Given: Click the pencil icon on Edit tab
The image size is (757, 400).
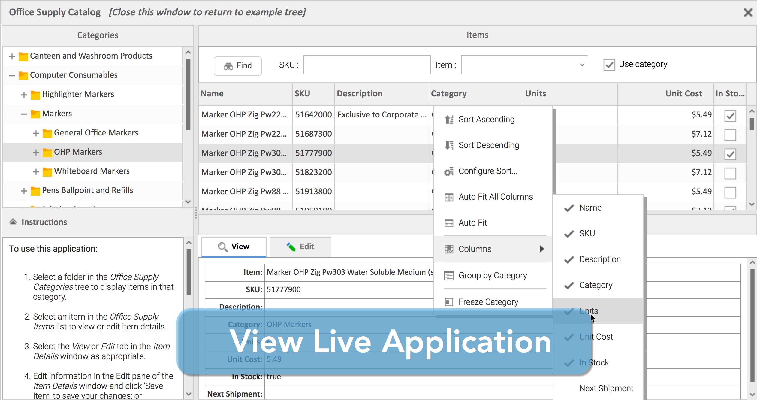Looking at the screenshot, I should [x=291, y=247].
